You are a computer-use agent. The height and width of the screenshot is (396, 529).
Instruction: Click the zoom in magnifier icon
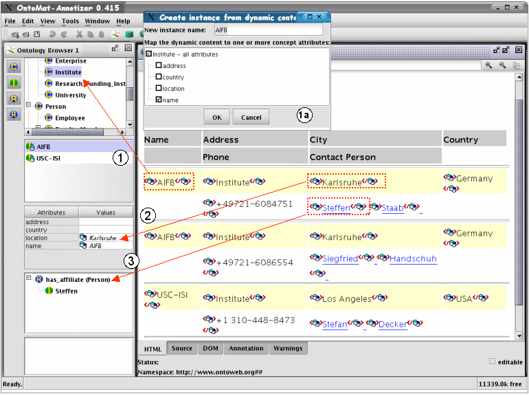pyautogui.click(x=488, y=65)
